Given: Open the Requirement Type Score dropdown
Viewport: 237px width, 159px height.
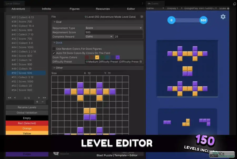Looking at the screenshot, I should click(114, 28).
